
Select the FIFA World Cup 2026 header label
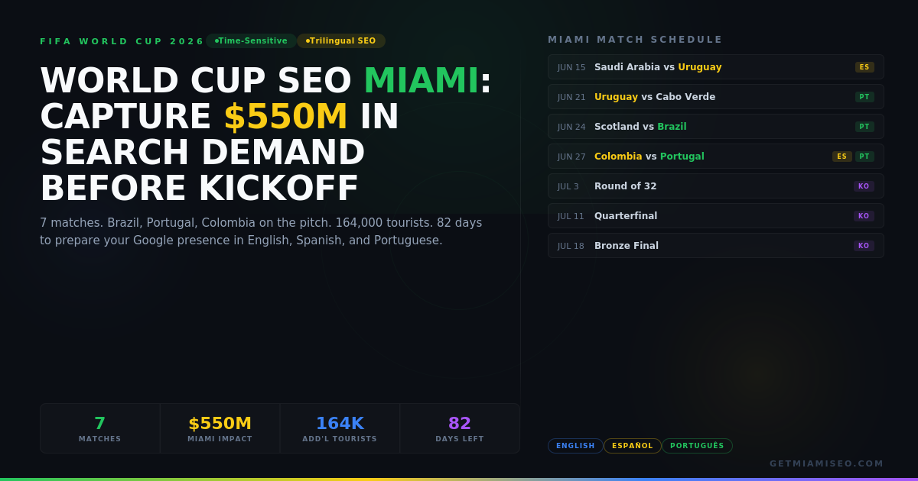tap(122, 40)
